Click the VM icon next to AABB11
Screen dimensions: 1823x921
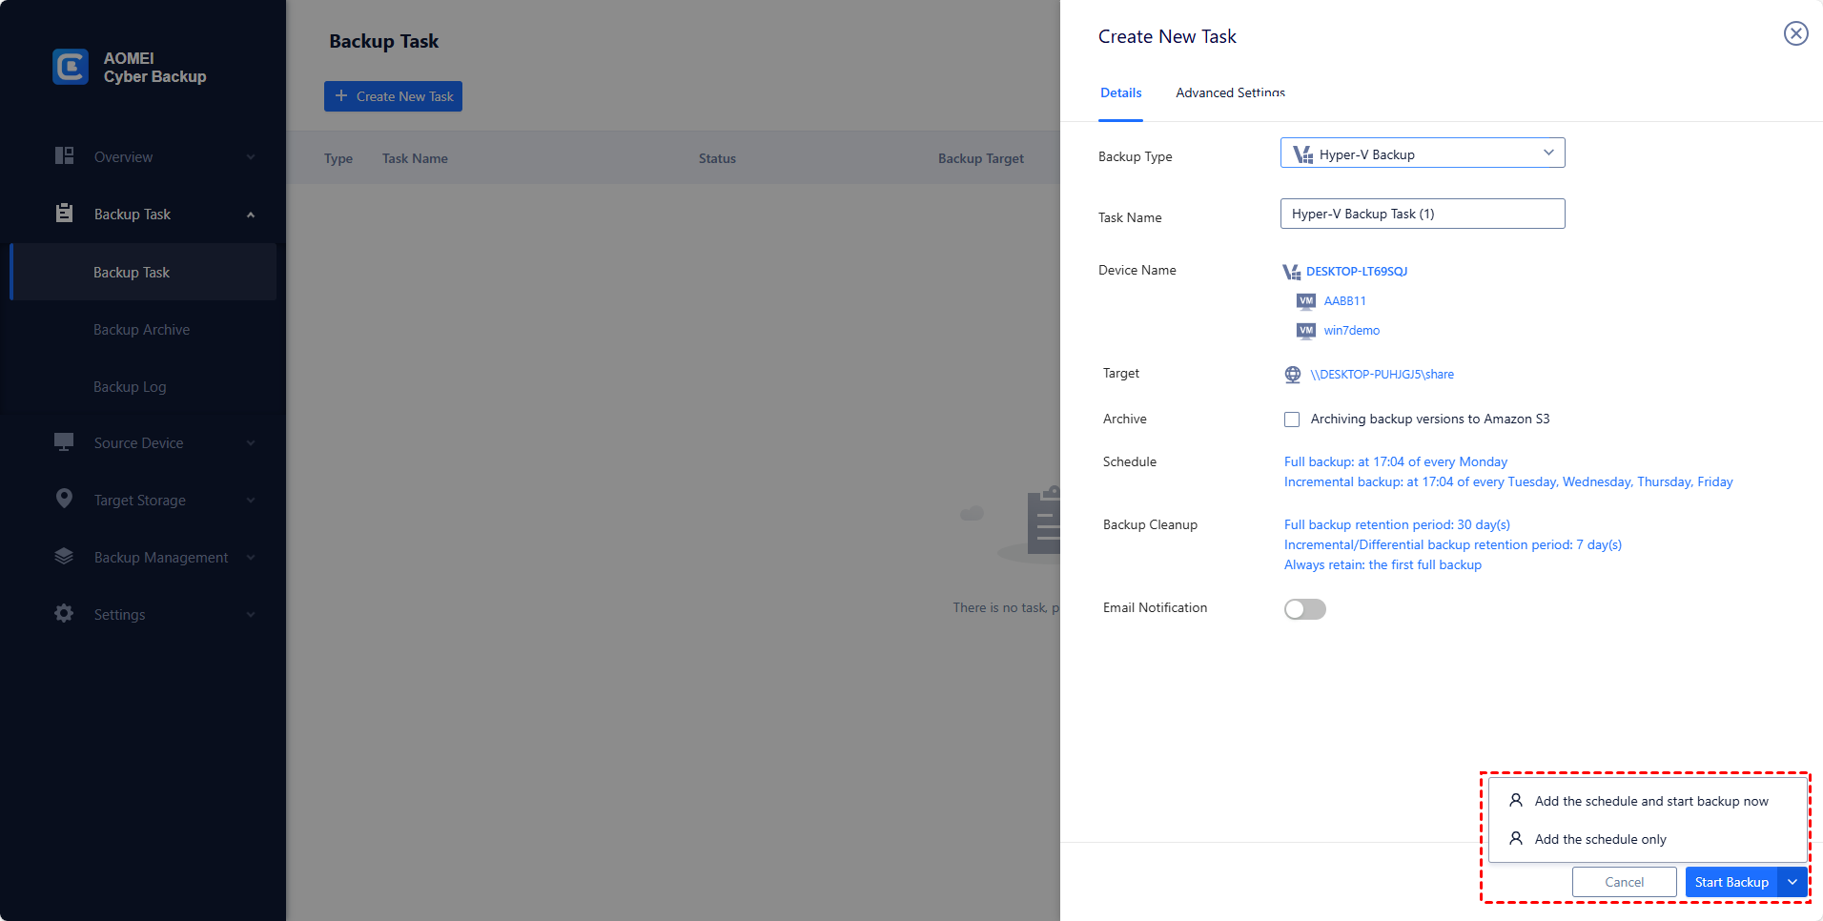coord(1306,301)
